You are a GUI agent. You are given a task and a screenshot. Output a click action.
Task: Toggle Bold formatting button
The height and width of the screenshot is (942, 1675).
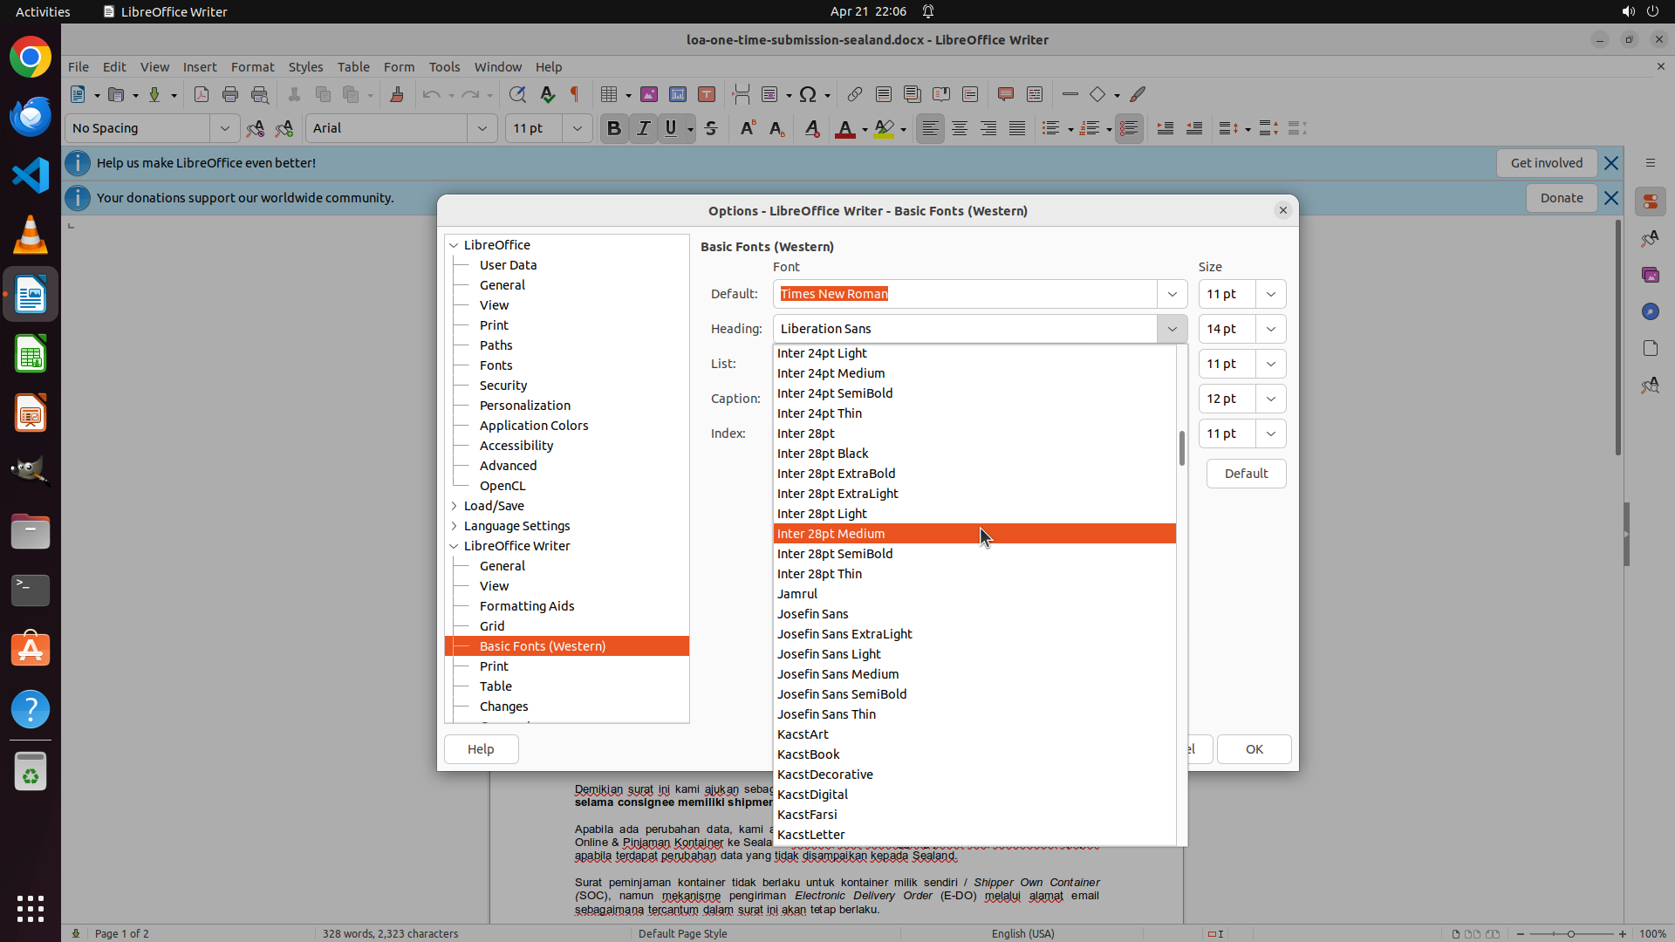click(614, 128)
